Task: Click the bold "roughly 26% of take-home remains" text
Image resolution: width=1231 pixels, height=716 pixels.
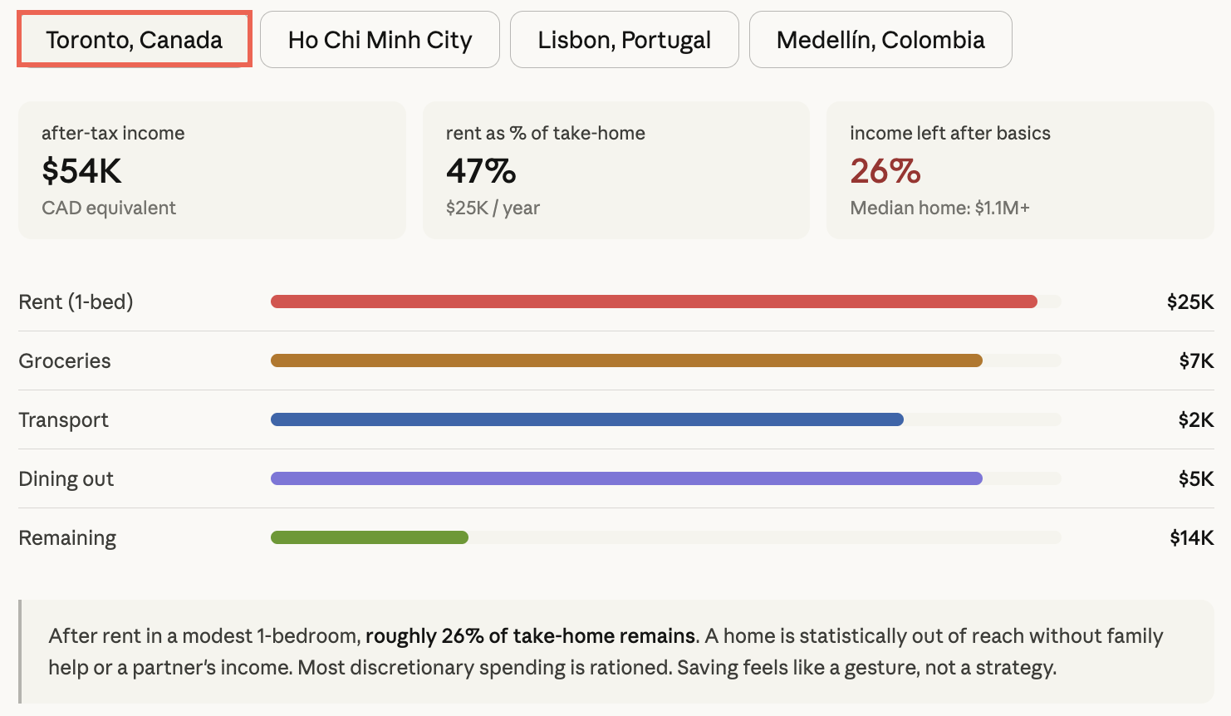Action: click(530, 636)
